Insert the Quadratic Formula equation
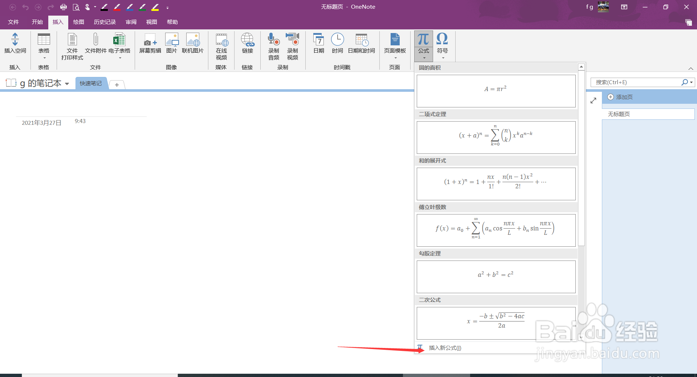This screenshot has width=697, height=377. [x=496, y=323]
